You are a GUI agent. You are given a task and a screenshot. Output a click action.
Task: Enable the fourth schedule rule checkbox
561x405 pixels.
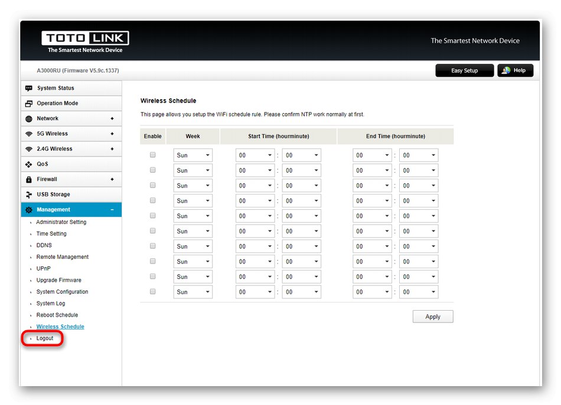[x=153, y=200]
